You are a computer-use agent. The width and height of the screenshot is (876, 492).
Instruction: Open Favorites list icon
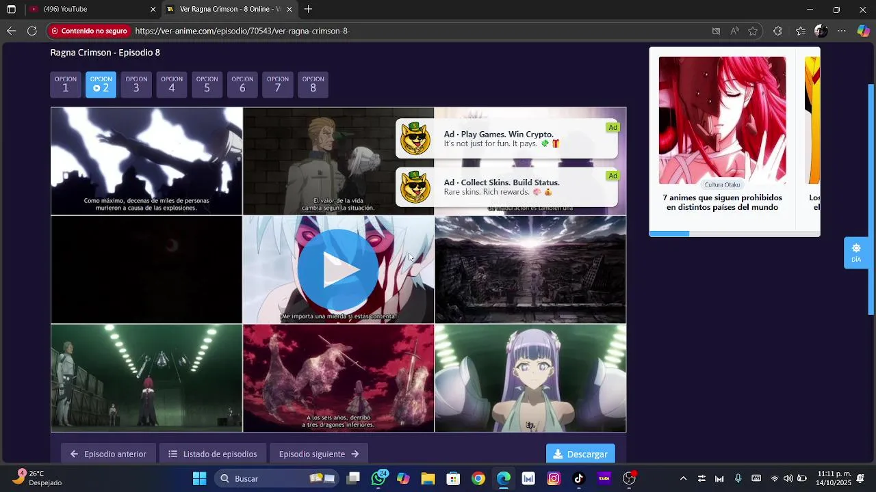[x=801, y=31]
